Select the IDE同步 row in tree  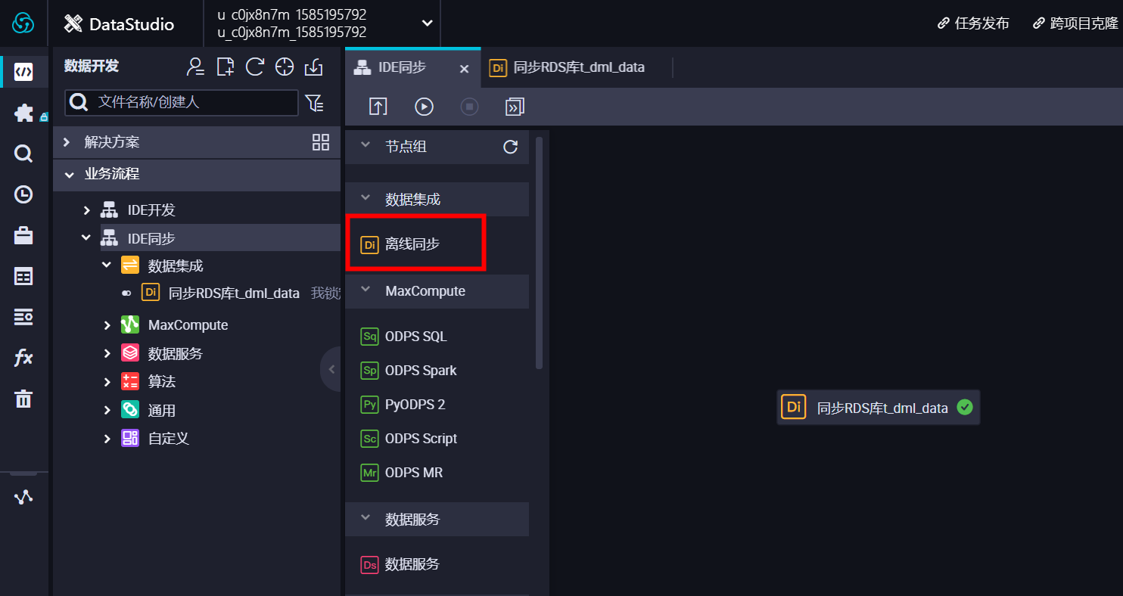[x=220, y=238]
